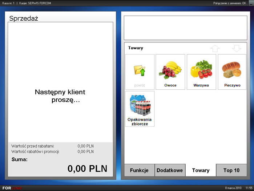Click 'Wartość przed rabatami:' label
The image size is (254, 191).
pos(33,146)
